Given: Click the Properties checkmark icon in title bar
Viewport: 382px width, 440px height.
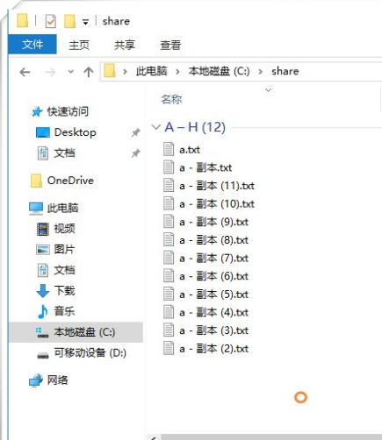Looking at the screenshot, I should 50,21.
